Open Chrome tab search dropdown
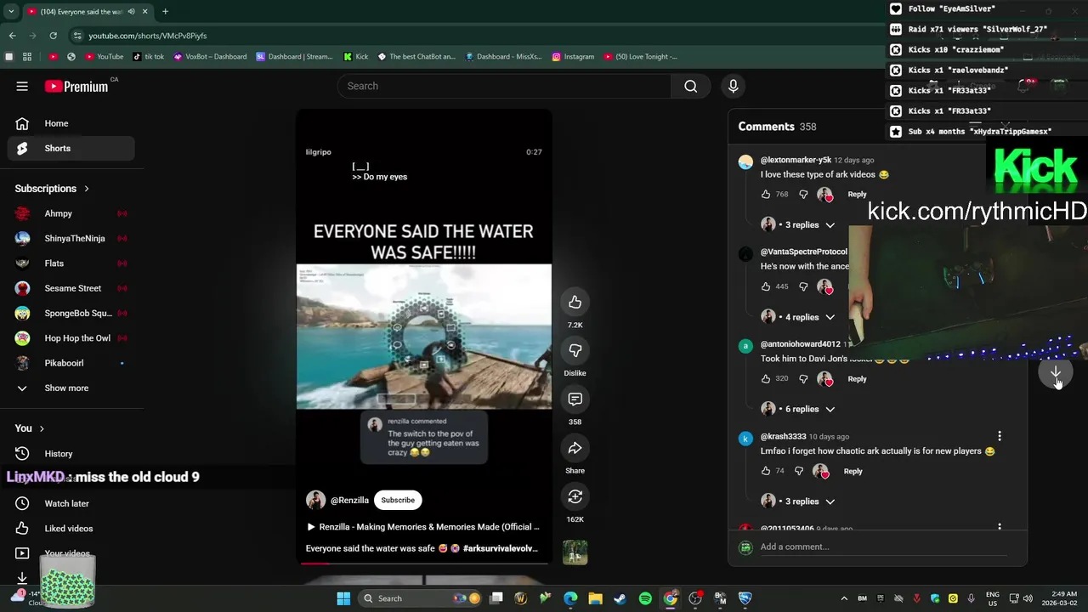The height and width of the screenshot is (612, 1088). 10,12
